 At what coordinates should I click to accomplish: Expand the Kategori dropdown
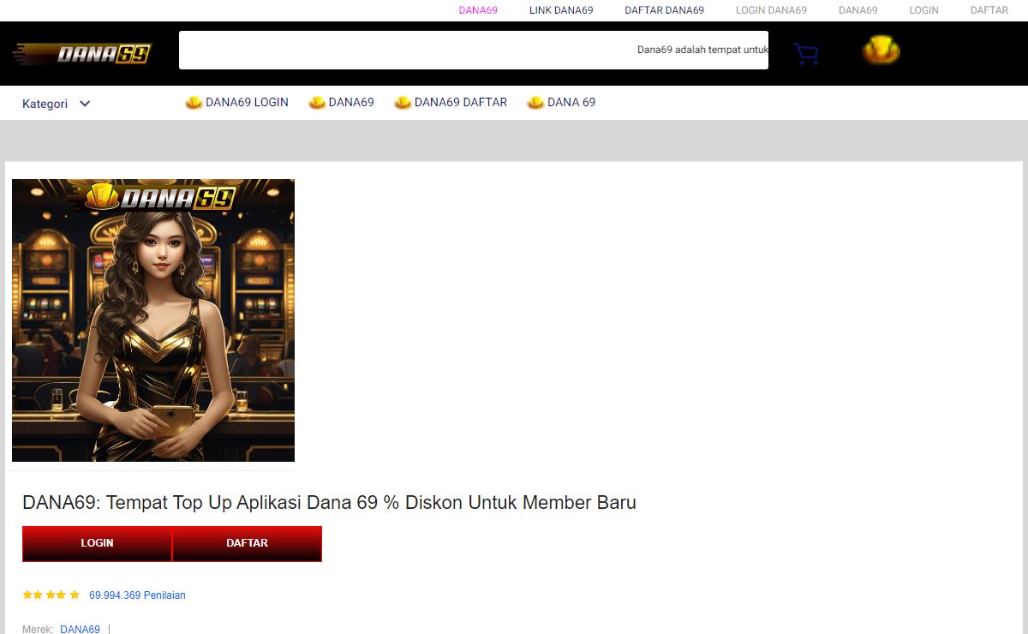[57, 104]
